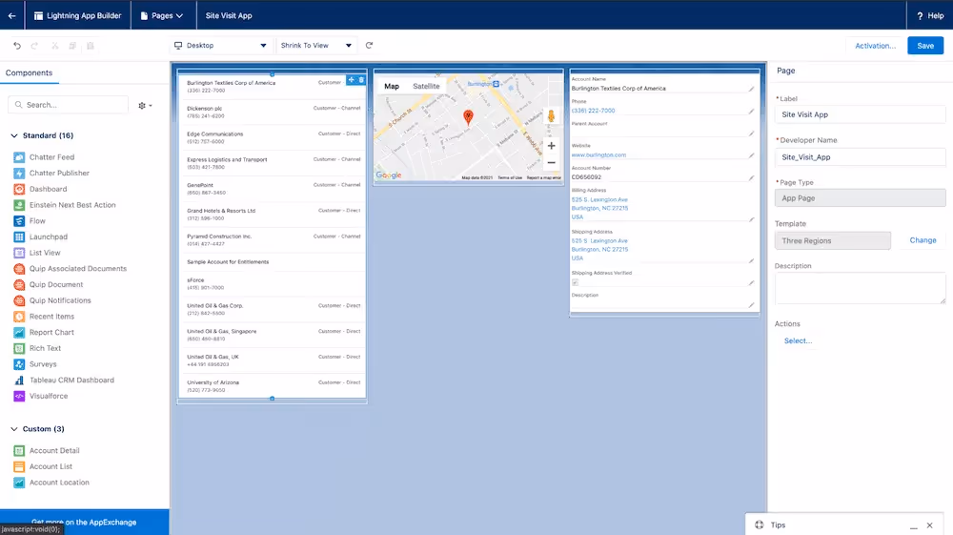Click the Label input field
953x535 pixels.
[860, 114]
